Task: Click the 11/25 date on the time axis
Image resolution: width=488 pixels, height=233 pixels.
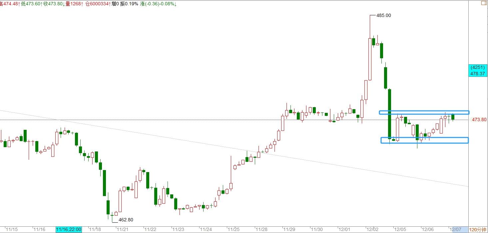Action: click(234, 229)
